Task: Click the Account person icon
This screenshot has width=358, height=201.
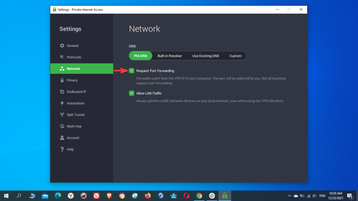Action: 62,138
